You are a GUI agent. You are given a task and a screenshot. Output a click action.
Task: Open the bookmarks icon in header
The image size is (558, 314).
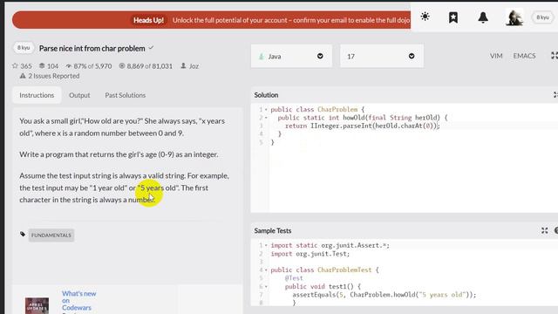click(x=453, y=17)
